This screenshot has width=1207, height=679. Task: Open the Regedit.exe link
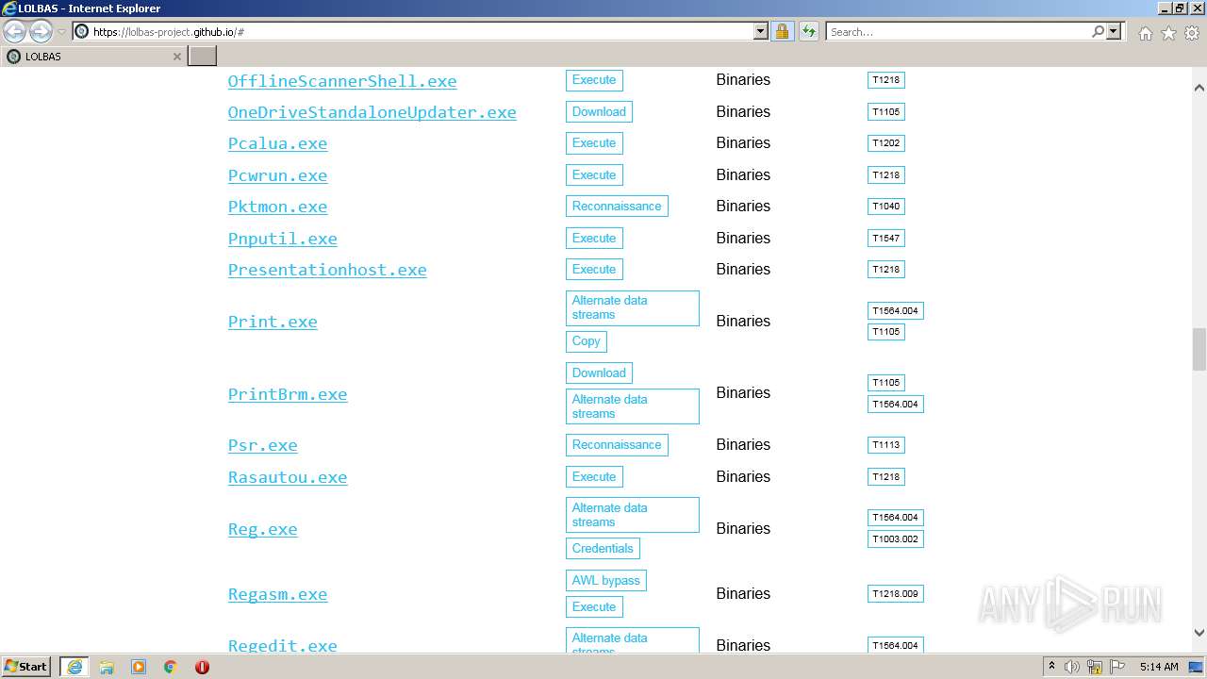(282, 646)
